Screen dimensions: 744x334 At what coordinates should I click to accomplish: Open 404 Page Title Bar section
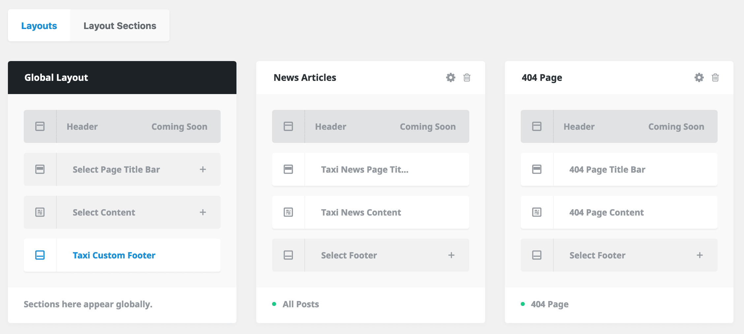pos(619,169)
